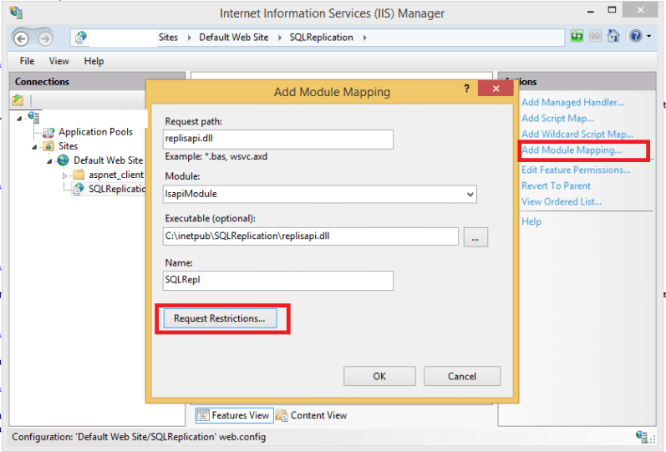The image size is (666, 452).
Task: Click the Request Restrictions button
Action: [x=219, y=318]
